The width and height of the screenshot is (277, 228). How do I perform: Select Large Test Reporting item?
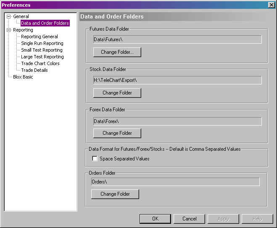click(x=42, y=57)
